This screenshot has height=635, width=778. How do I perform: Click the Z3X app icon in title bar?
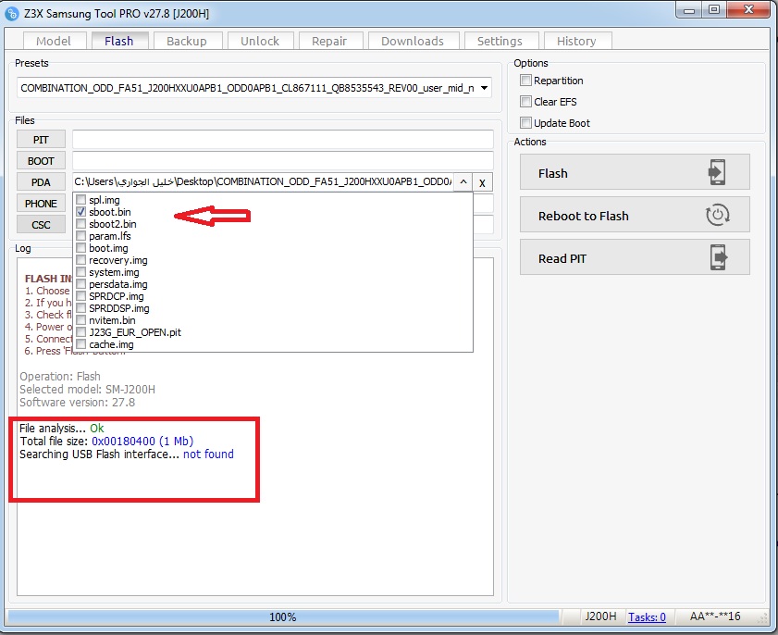(x=12, y=13)
